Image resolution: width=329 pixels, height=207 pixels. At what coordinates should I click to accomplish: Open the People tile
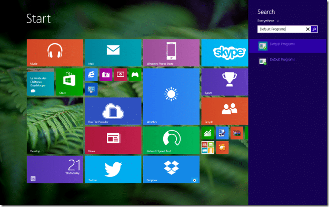pos(225,111)
